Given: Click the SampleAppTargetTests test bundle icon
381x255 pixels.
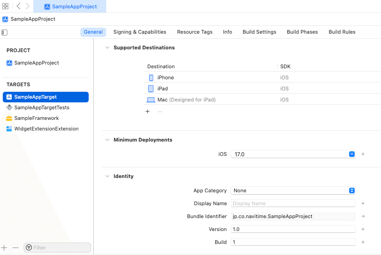Looking at the screenshot, I should coord(9,107).
